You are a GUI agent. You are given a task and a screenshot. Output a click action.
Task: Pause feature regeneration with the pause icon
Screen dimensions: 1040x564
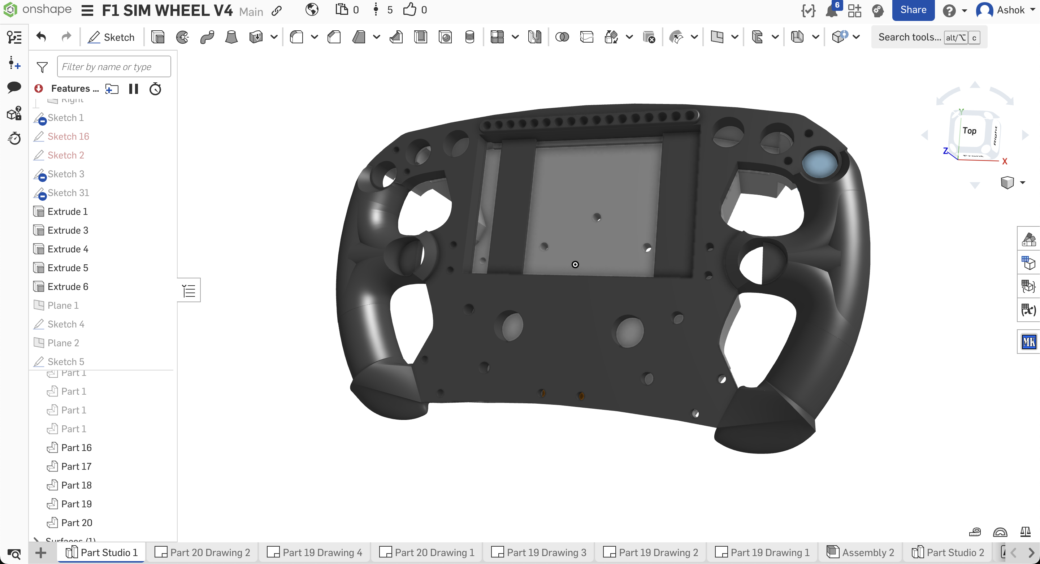point(133,88)
